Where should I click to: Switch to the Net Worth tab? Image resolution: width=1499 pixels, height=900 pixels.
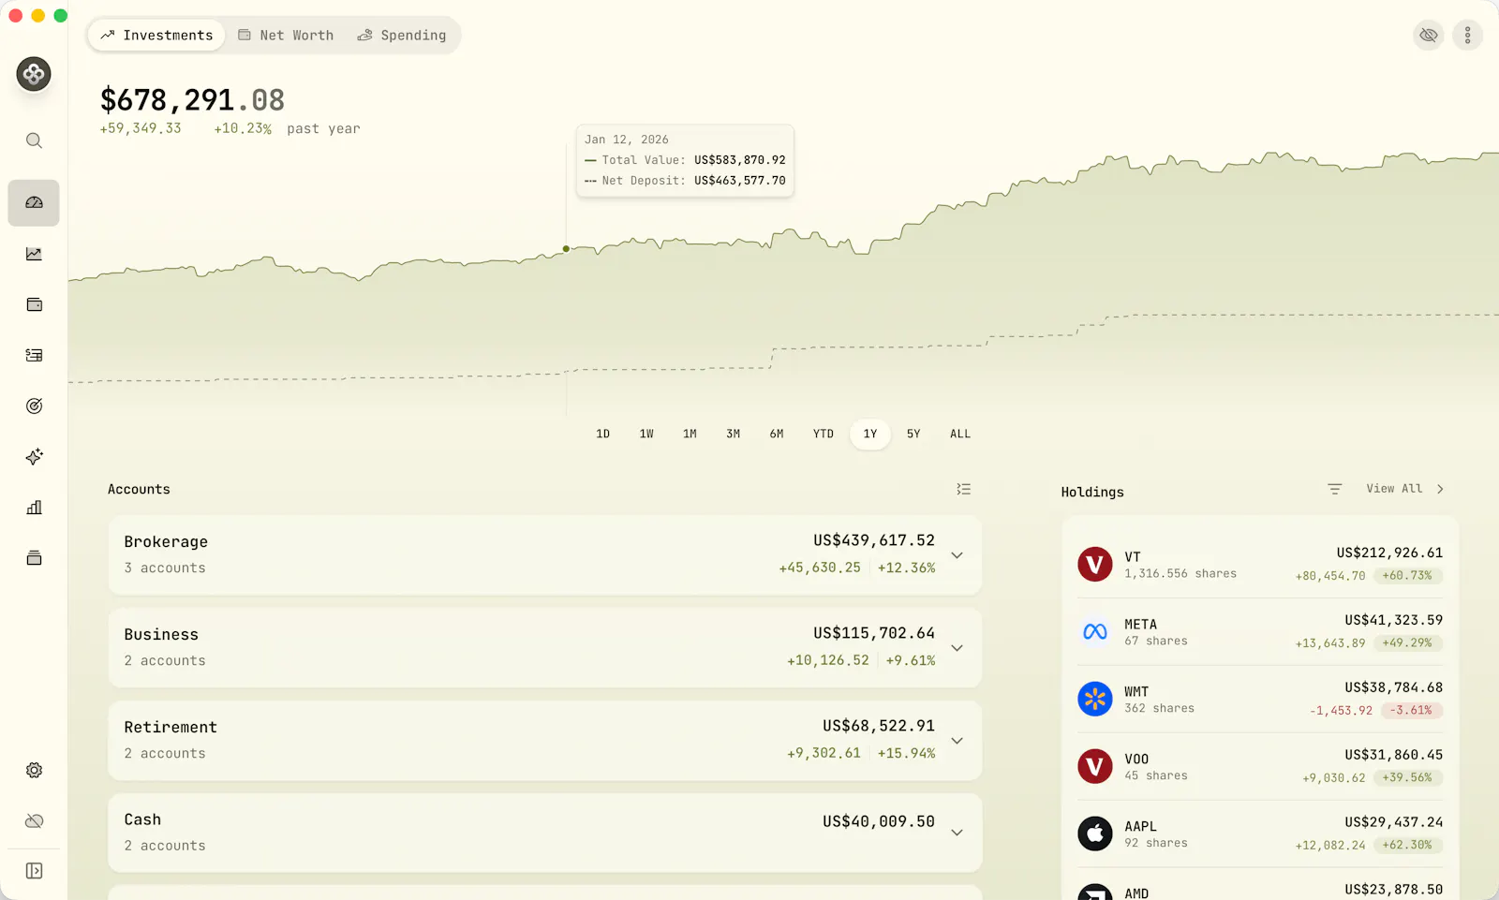[286, 36]
